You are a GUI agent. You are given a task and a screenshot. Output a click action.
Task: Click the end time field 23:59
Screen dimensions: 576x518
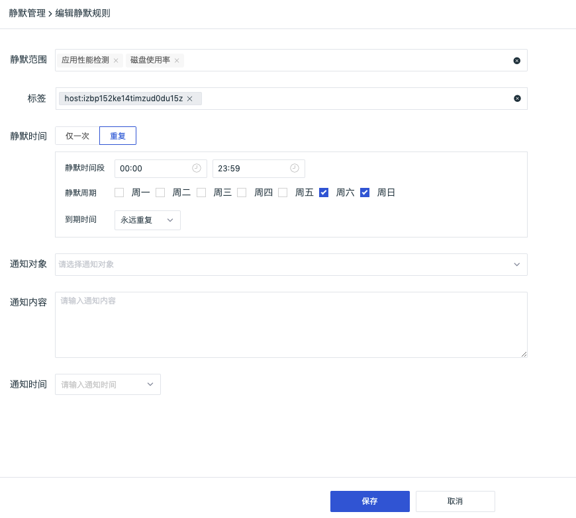tap(259, 169)
